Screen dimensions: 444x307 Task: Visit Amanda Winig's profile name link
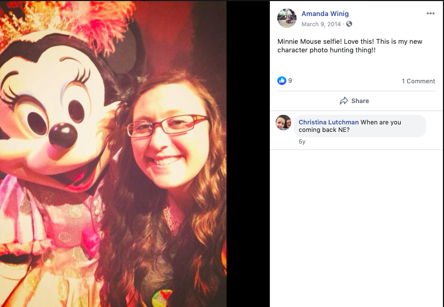click(x=325, y=13)
